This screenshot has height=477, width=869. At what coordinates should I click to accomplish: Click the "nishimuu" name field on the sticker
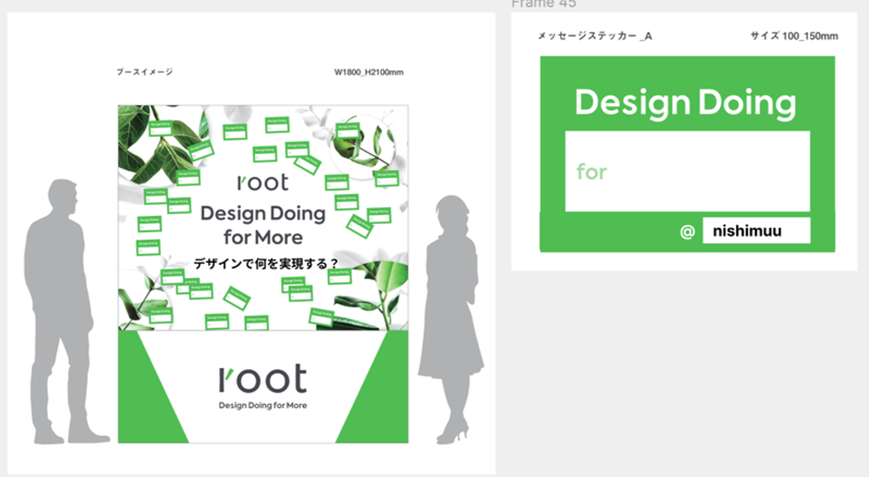[756, 231]
